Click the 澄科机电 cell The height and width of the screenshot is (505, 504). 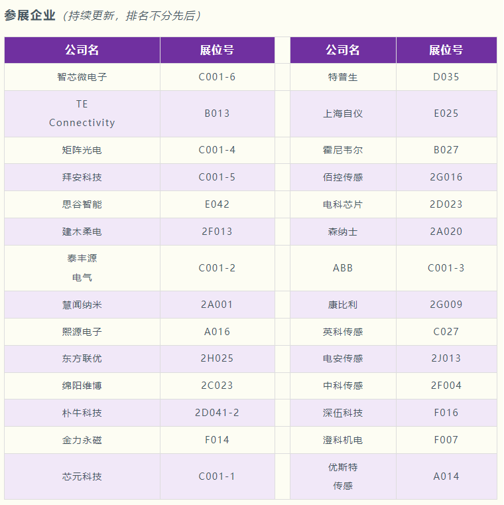point(343,440)
